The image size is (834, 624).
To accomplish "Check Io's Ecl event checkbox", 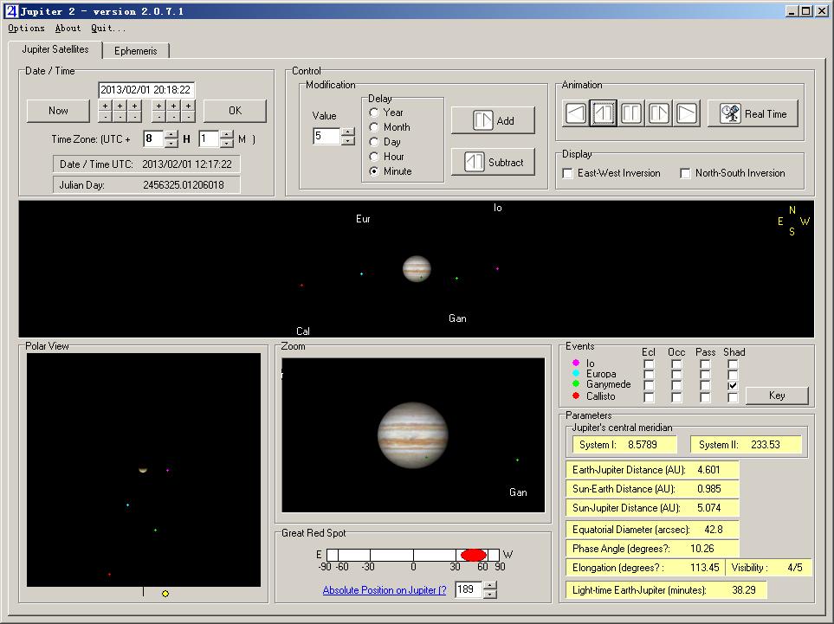I will coord(649,364).
